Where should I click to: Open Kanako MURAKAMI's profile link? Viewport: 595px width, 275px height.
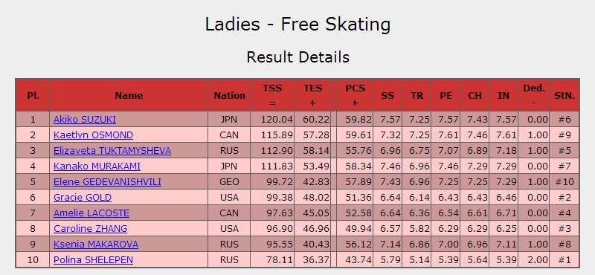click(97, 166)
